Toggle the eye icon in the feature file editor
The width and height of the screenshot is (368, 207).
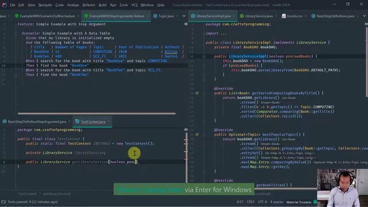coord(186,24)
